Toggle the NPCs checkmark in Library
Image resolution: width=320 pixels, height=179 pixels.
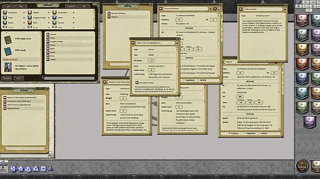coord(49,23)
